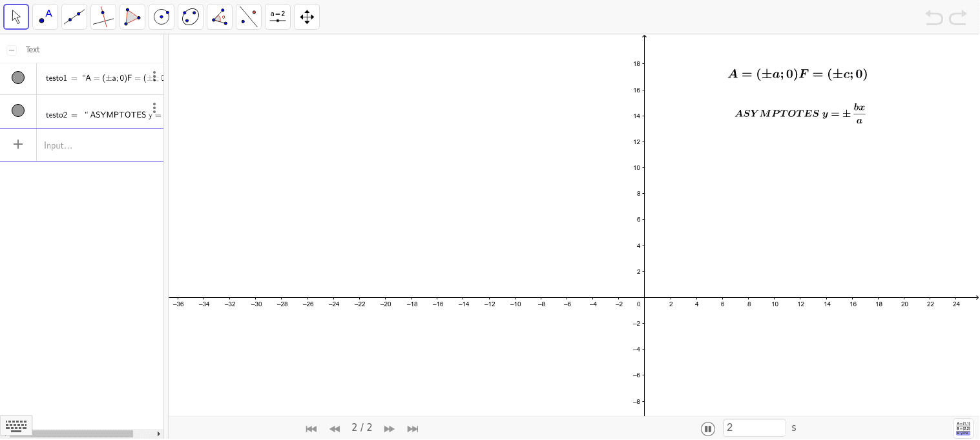Collapse the Text group
The height and width of the screenshot is (440, 980).
[12, 50]
